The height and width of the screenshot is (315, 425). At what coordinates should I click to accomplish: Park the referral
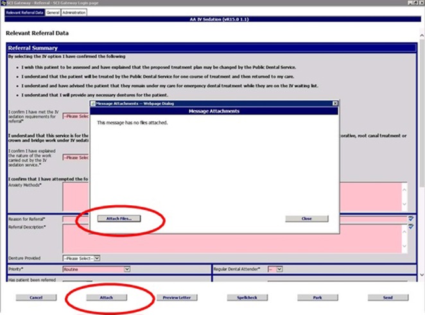(318, 298)
